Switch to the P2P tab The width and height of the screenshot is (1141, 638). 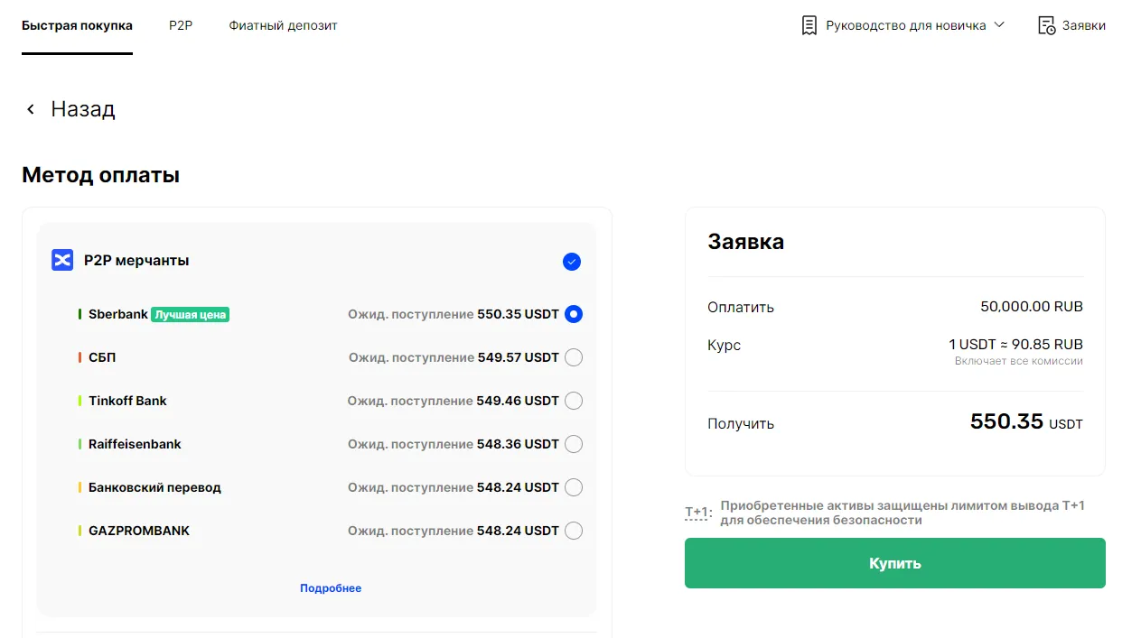[180, 25]
